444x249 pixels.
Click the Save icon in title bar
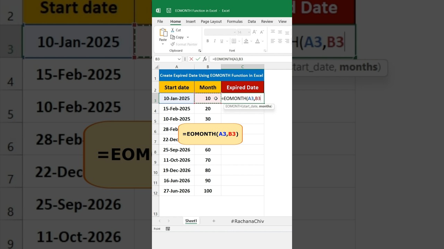(x=169, y=11)
